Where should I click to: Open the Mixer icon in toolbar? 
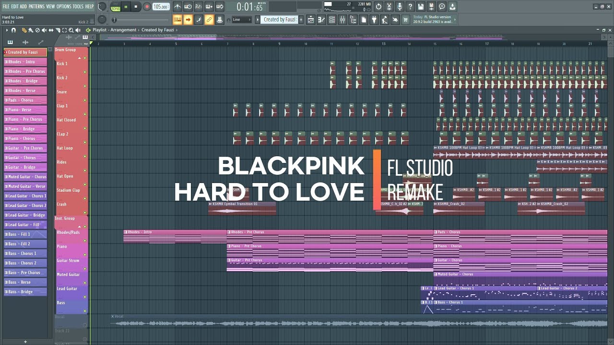(x=342, y=20)
